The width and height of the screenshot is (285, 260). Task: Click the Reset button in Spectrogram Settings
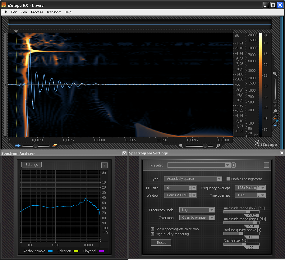(x=161, y=243)
